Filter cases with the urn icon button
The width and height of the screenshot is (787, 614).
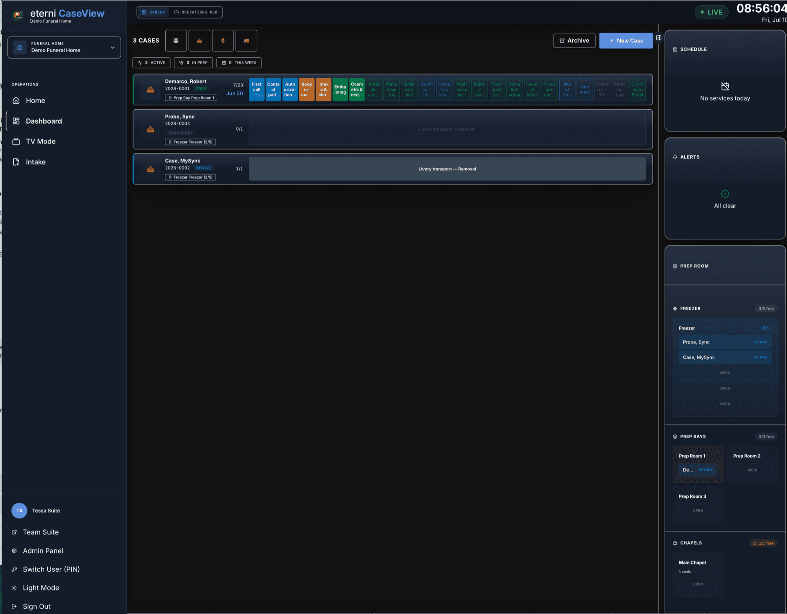coord(223,41)
